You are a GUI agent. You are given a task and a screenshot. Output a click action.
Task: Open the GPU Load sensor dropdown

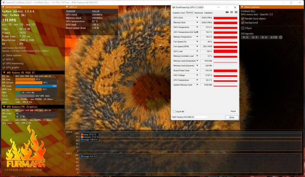coord(197,51)
